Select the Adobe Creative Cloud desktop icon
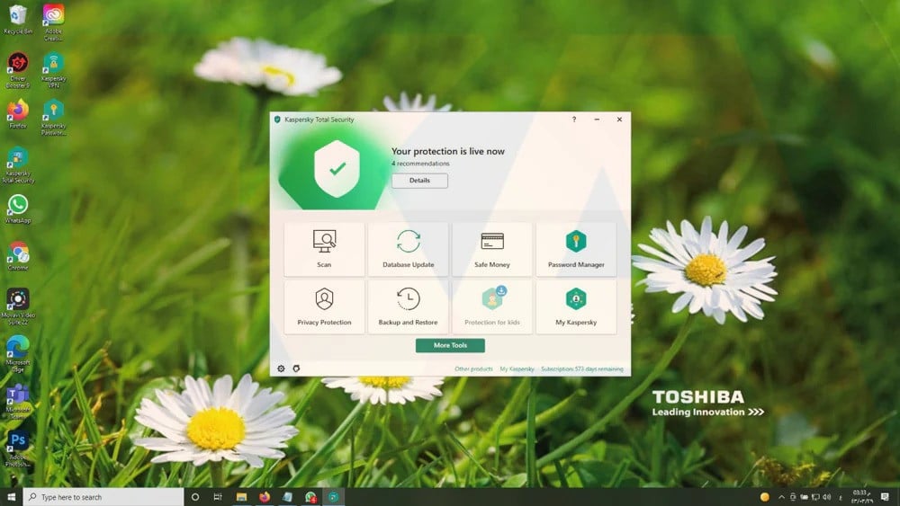The image size is (900, 506). click(x=53, y=22)
